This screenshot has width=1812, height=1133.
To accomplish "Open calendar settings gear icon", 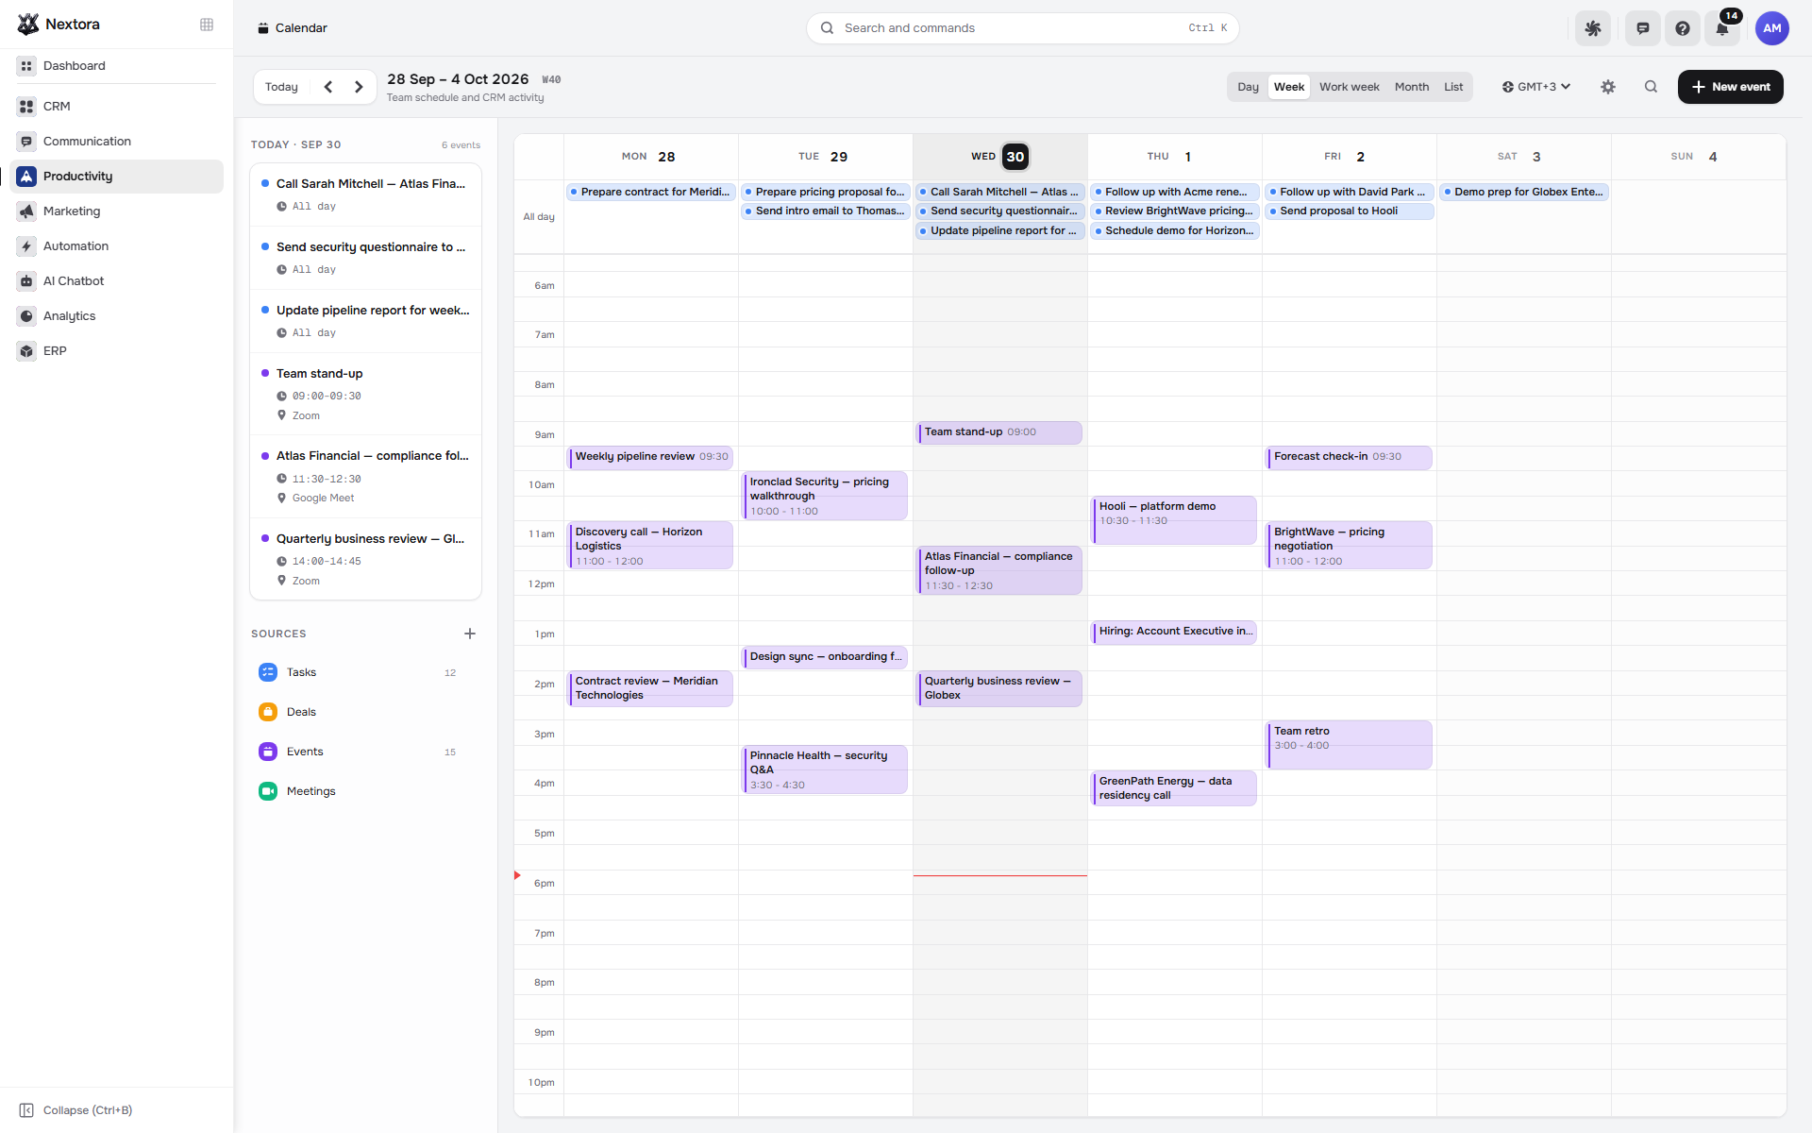I will (x=1608, y=87).
